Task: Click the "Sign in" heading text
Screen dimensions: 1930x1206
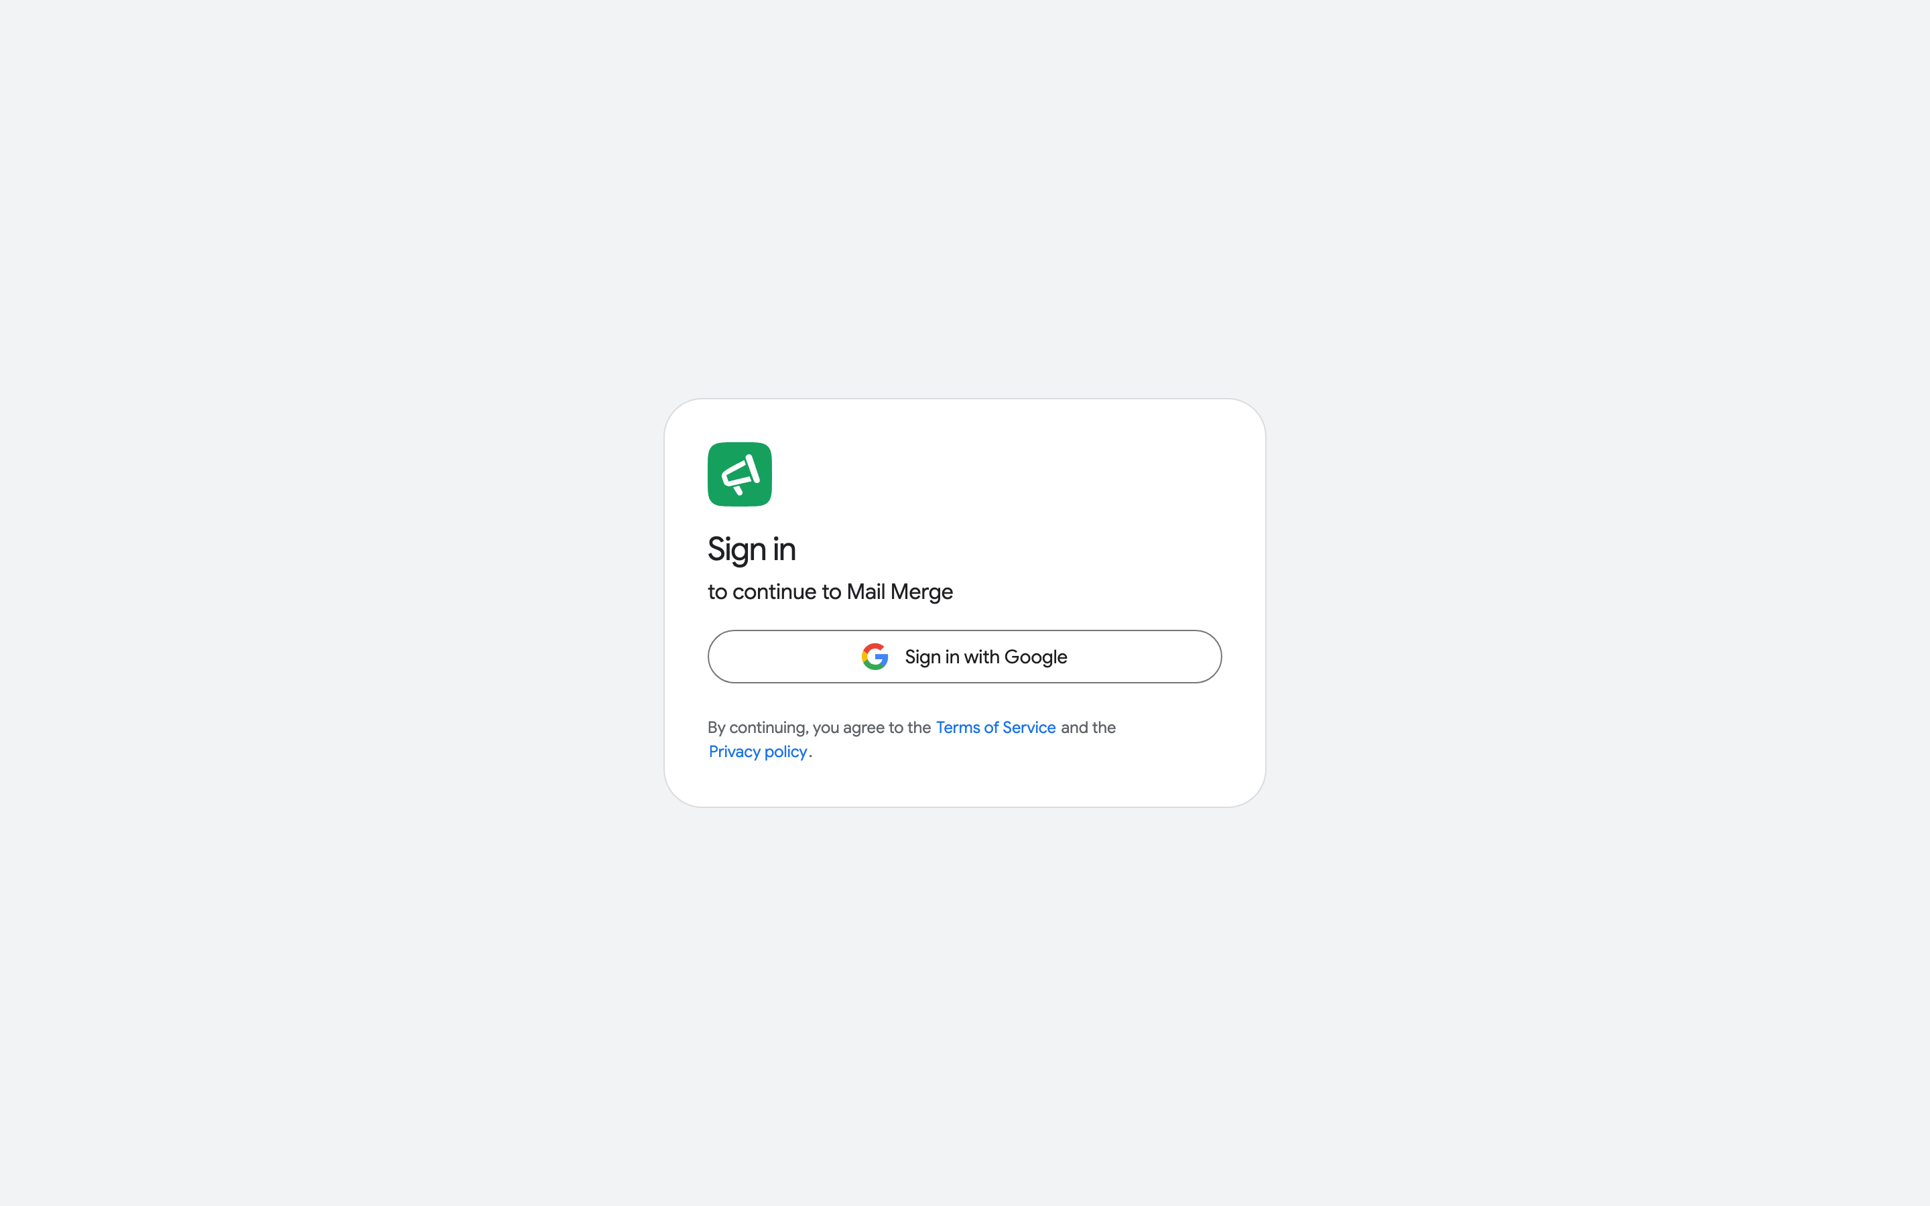Action: click(x=751, y=549)
